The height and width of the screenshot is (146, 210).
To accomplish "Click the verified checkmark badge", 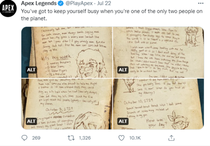I will point(61,3).
